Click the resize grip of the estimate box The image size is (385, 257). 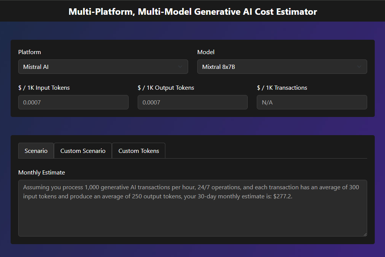coord(365,235)
